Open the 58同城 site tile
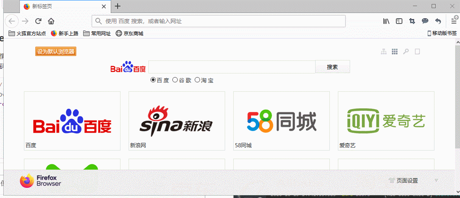The width and height of the screenshot is (460, 198). pyautogui.click(x=282, y=121)
